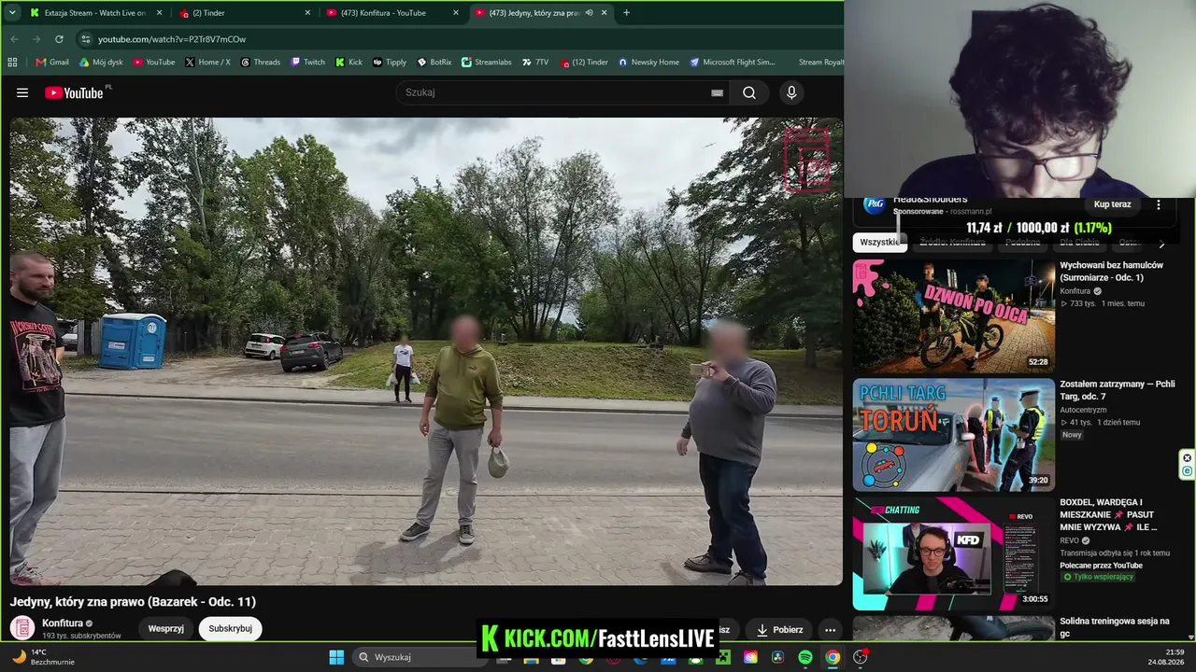Open Spotify from the taskbar

(x=804, y=657)
